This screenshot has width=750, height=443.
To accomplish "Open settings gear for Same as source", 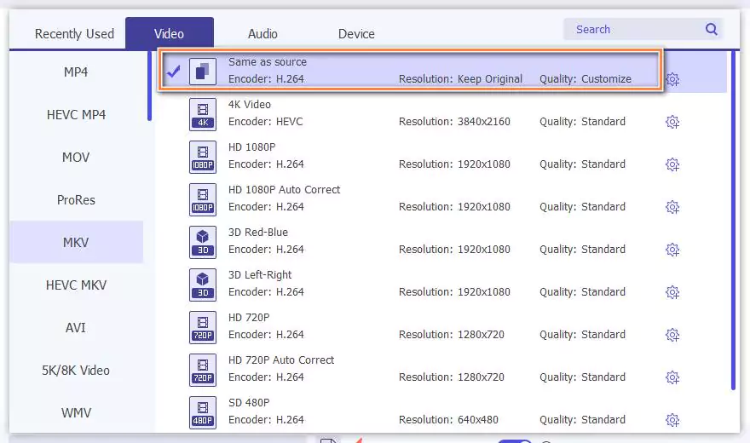I will (x=672, y=79).
